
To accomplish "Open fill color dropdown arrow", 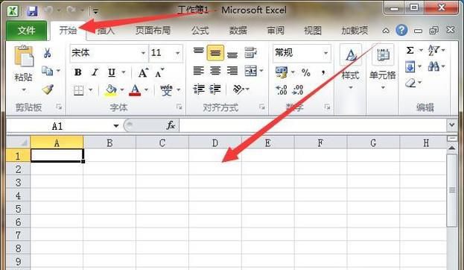I will coord(121,90).
